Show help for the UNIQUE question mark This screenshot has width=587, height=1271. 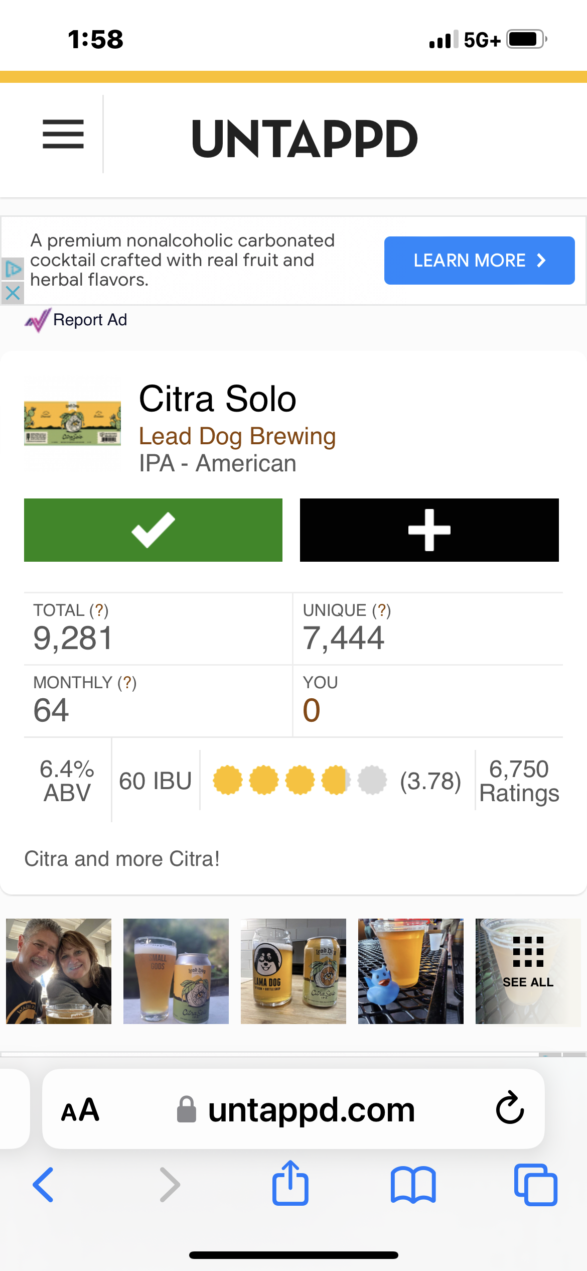point(381,610)
